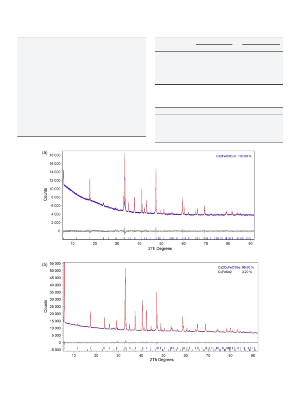Click the "Ca2FeO3CuS 100.00 %" legend label

[234, 156]
